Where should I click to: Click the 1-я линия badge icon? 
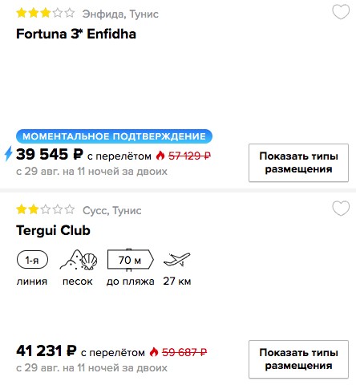pos(32,260)
